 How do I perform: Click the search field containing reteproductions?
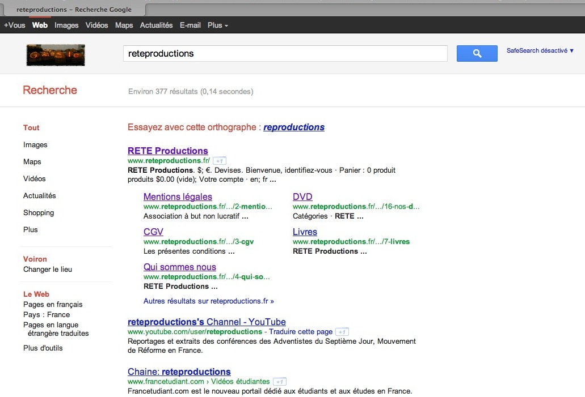285,54
